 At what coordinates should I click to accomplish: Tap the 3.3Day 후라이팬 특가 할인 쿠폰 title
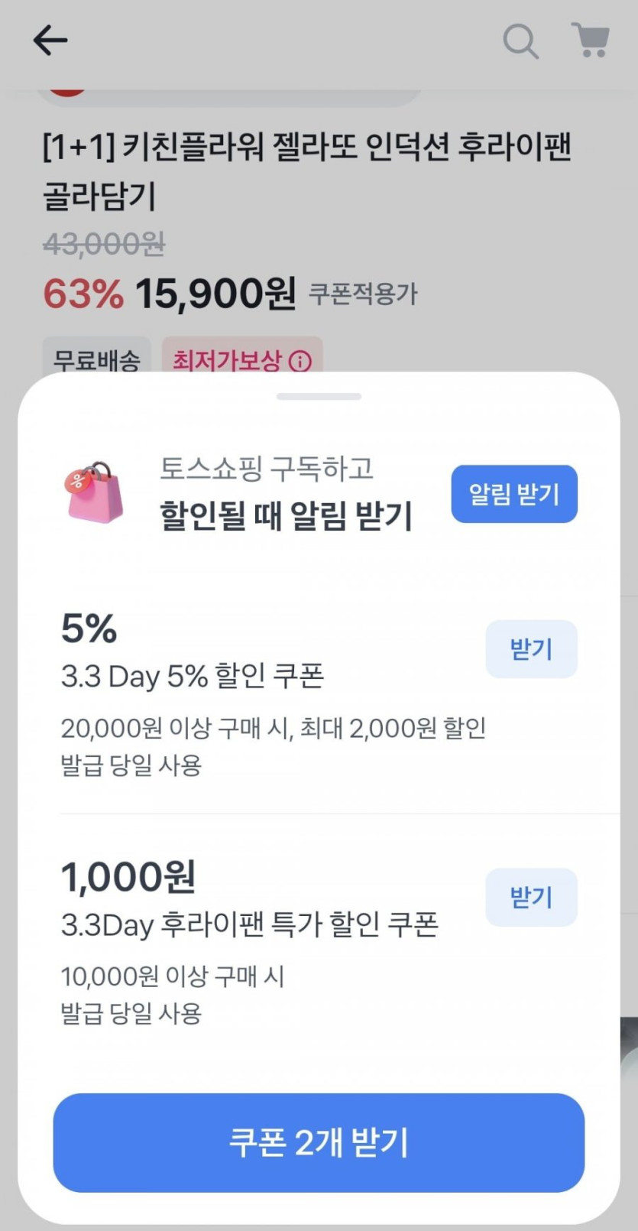[x=250, y=924]
